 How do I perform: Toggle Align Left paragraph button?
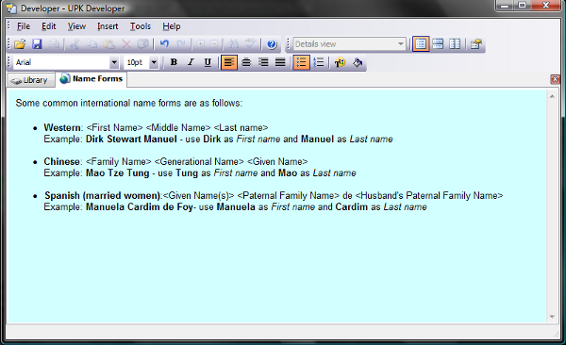229,62
